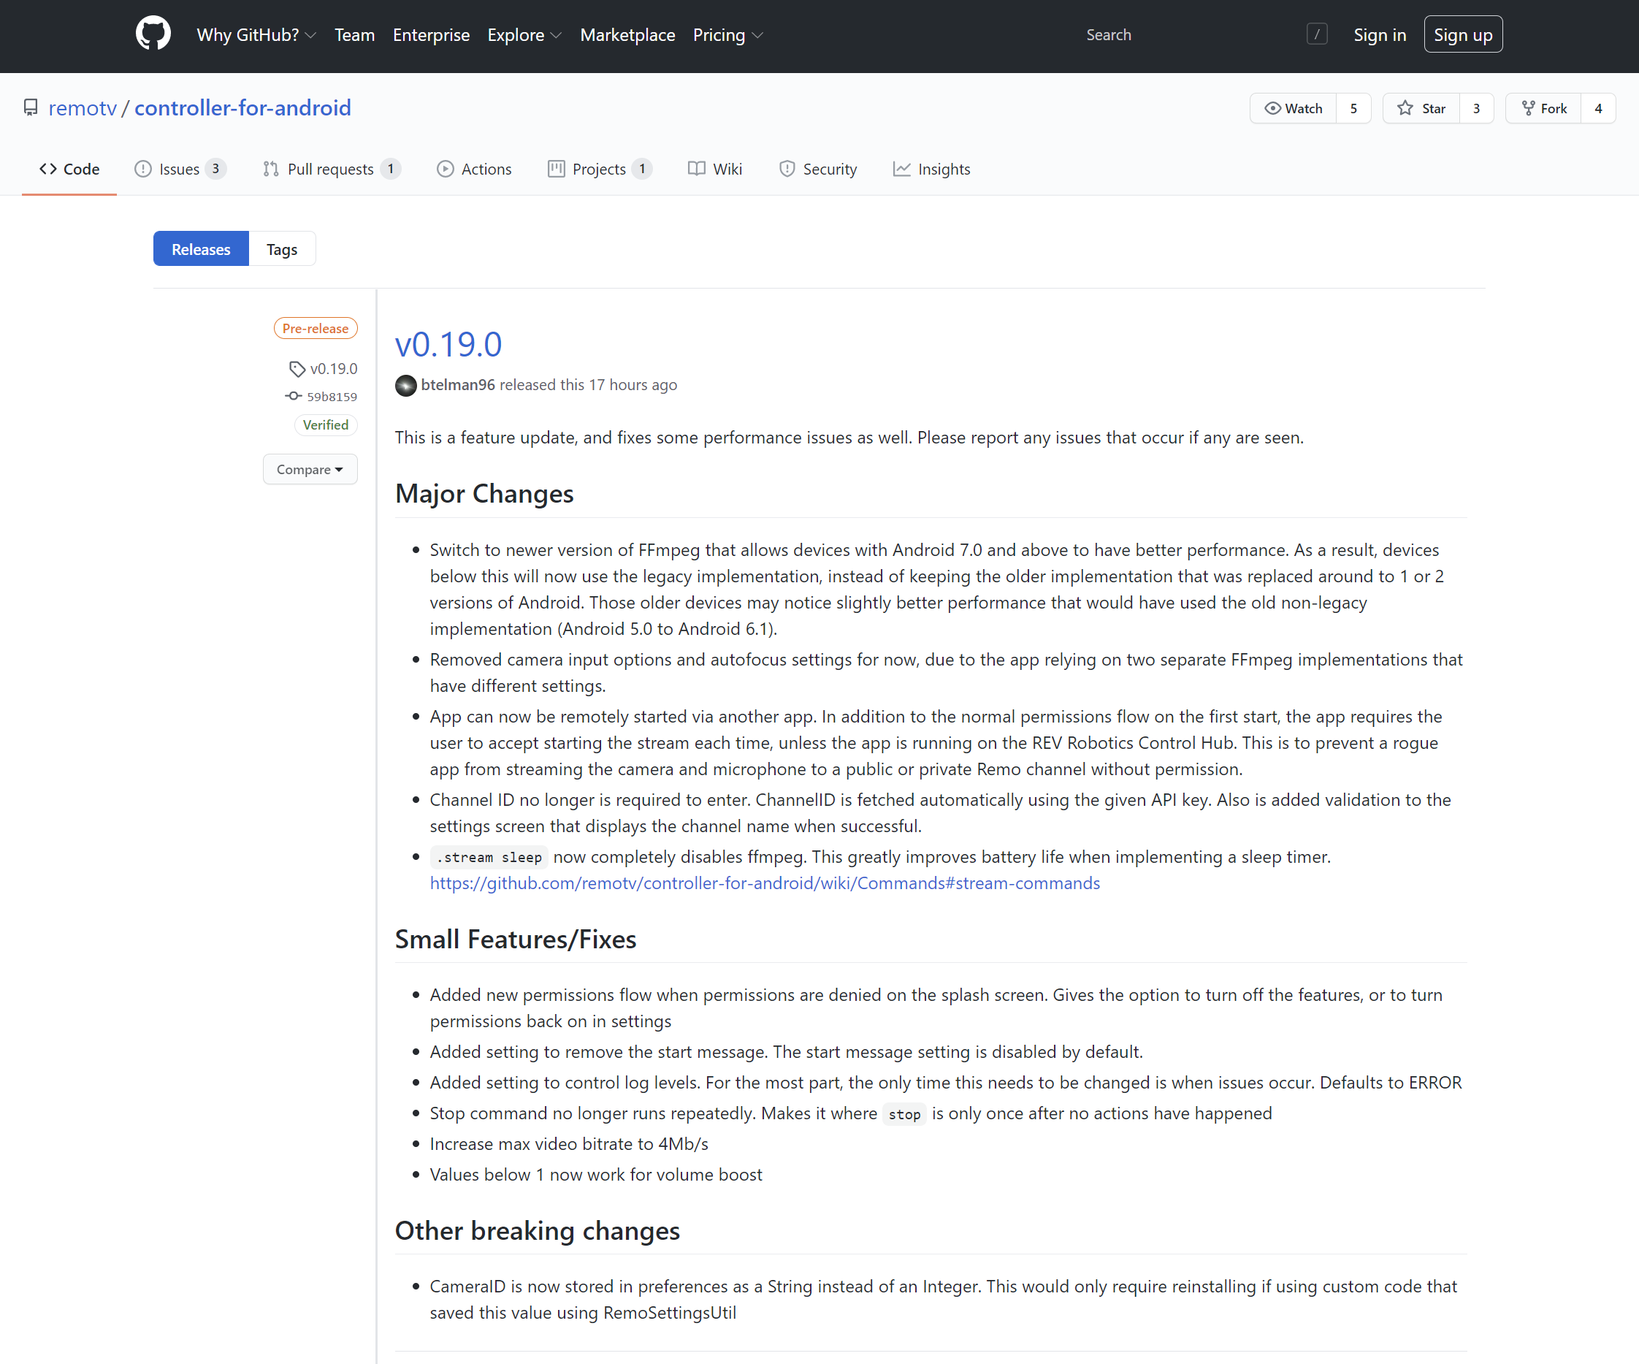Image resolution: width=1639 pixels, height=1364 pixels.
Task: Open the Pull requests tab
Action: click(332, 169)
